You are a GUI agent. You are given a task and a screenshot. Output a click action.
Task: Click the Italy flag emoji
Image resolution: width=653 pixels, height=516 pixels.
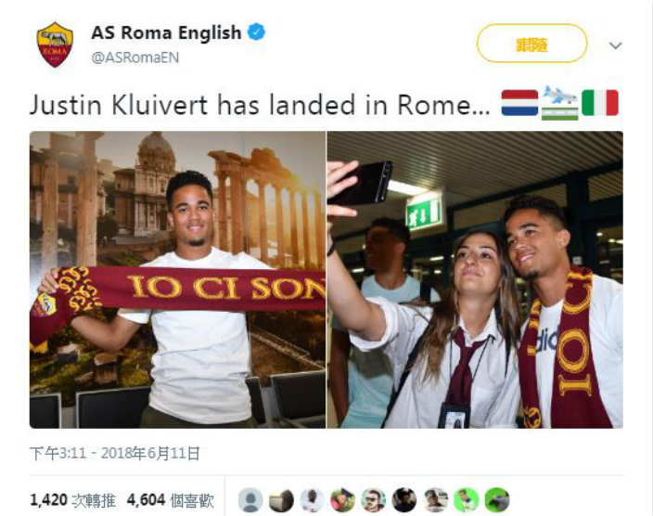600,102
